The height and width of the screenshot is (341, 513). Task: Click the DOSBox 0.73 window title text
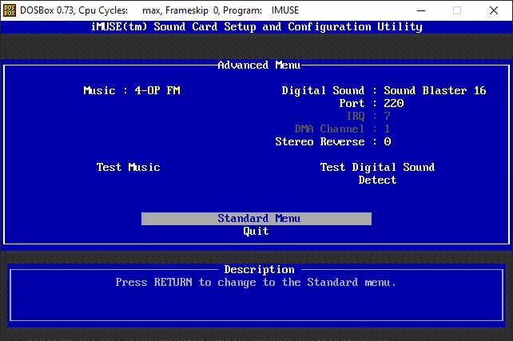pyautogui.click(x=159, y=10)
